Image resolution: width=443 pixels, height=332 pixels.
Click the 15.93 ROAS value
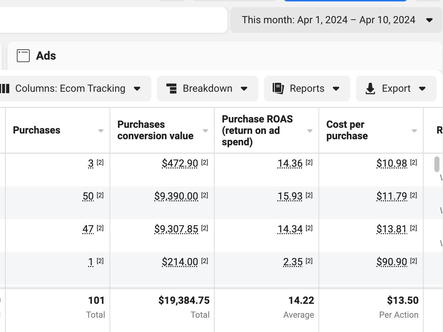coord(290,196)
